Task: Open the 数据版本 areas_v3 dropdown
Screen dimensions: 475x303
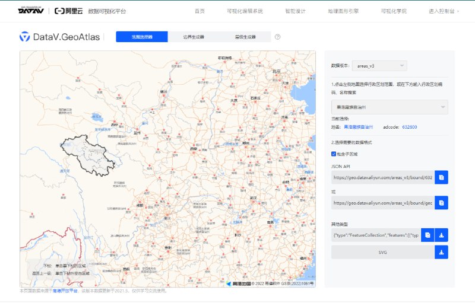Action: (379, 66)
